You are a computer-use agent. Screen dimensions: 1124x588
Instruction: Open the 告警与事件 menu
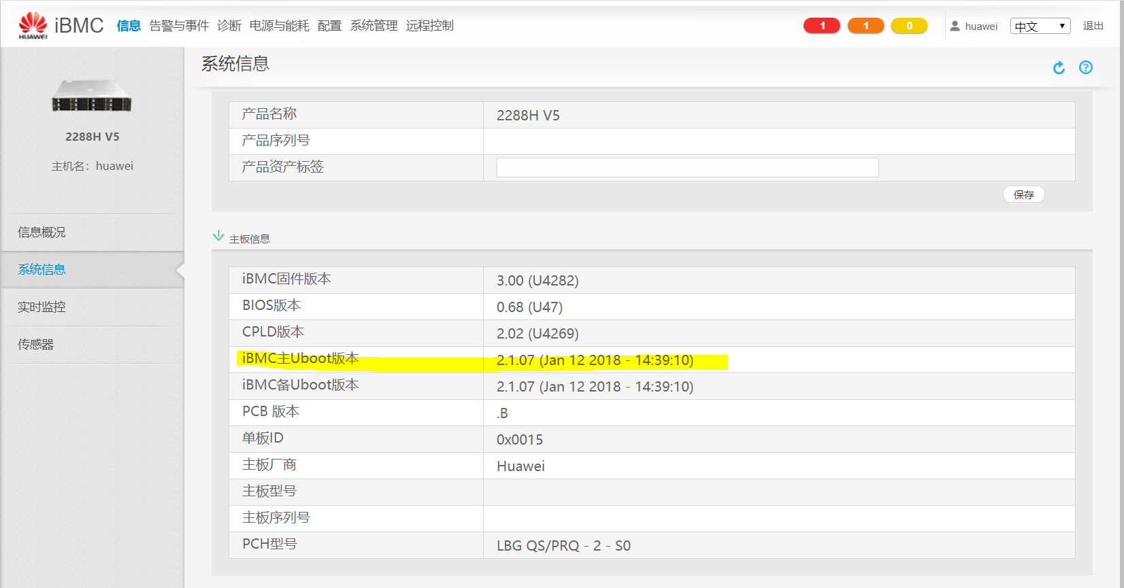pos(179,26)
